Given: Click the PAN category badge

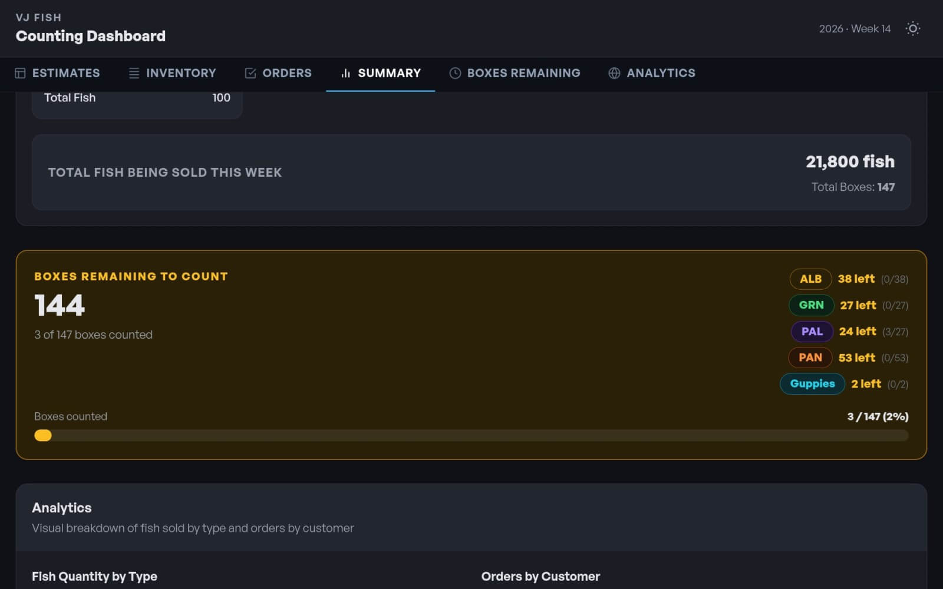Looking at the screenshot, I should tap(810, 358).
